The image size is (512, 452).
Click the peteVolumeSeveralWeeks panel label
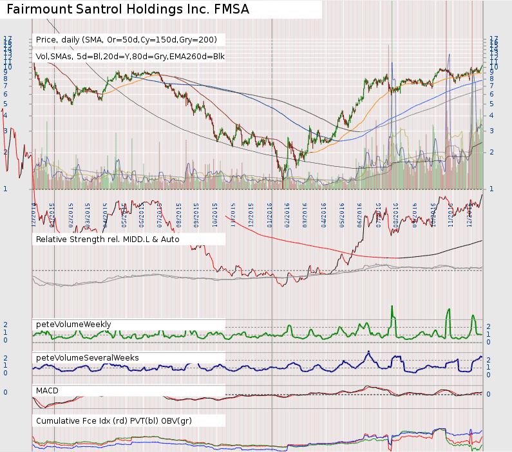88,358
